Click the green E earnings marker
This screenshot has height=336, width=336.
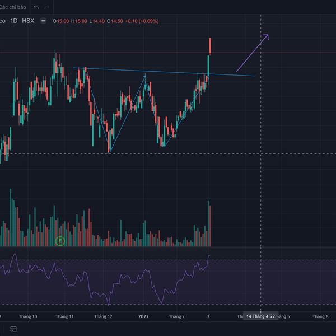(x=60, y=241)
